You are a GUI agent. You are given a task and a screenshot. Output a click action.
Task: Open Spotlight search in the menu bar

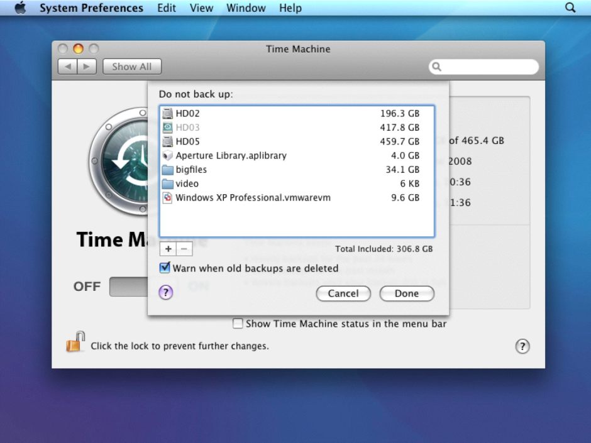click(x=570, y=8)
